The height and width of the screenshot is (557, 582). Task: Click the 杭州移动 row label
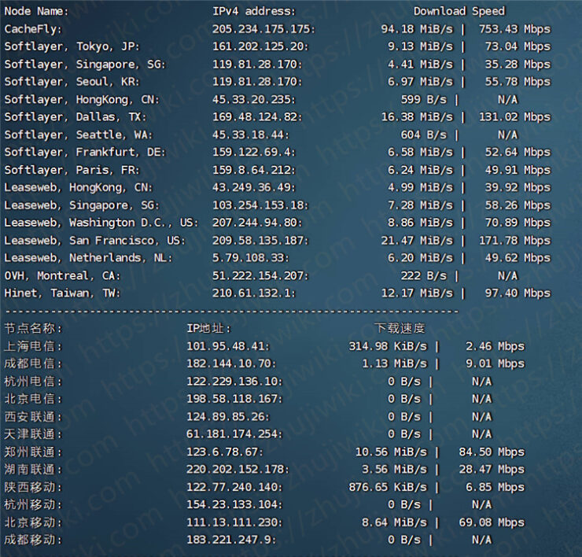point(33,505)
